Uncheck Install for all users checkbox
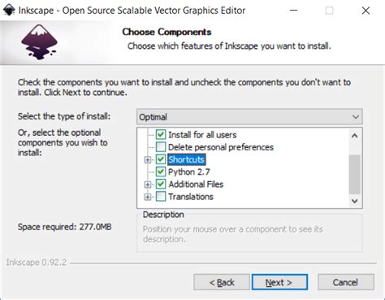 [x=161, y=134]
